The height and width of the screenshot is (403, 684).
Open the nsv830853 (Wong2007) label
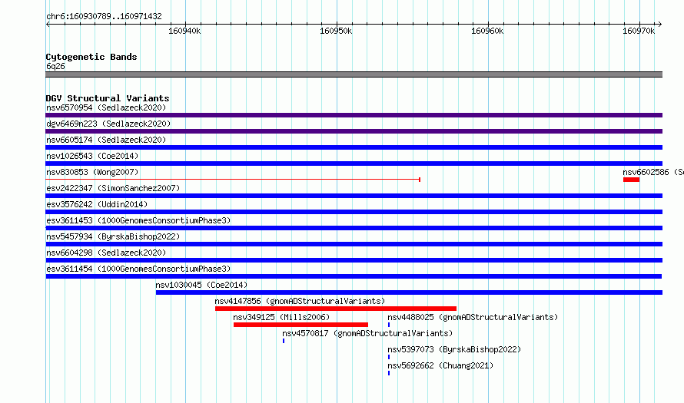92,172
